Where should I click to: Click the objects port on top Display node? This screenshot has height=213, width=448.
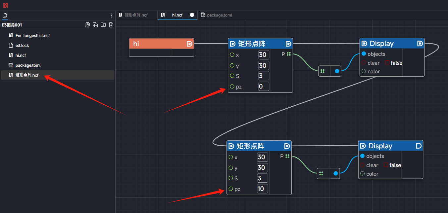click(364, 54)
